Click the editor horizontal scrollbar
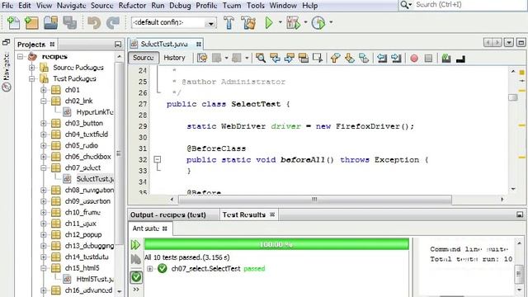The width and height of the screenshot is (528, 297). tap(314, 200)
